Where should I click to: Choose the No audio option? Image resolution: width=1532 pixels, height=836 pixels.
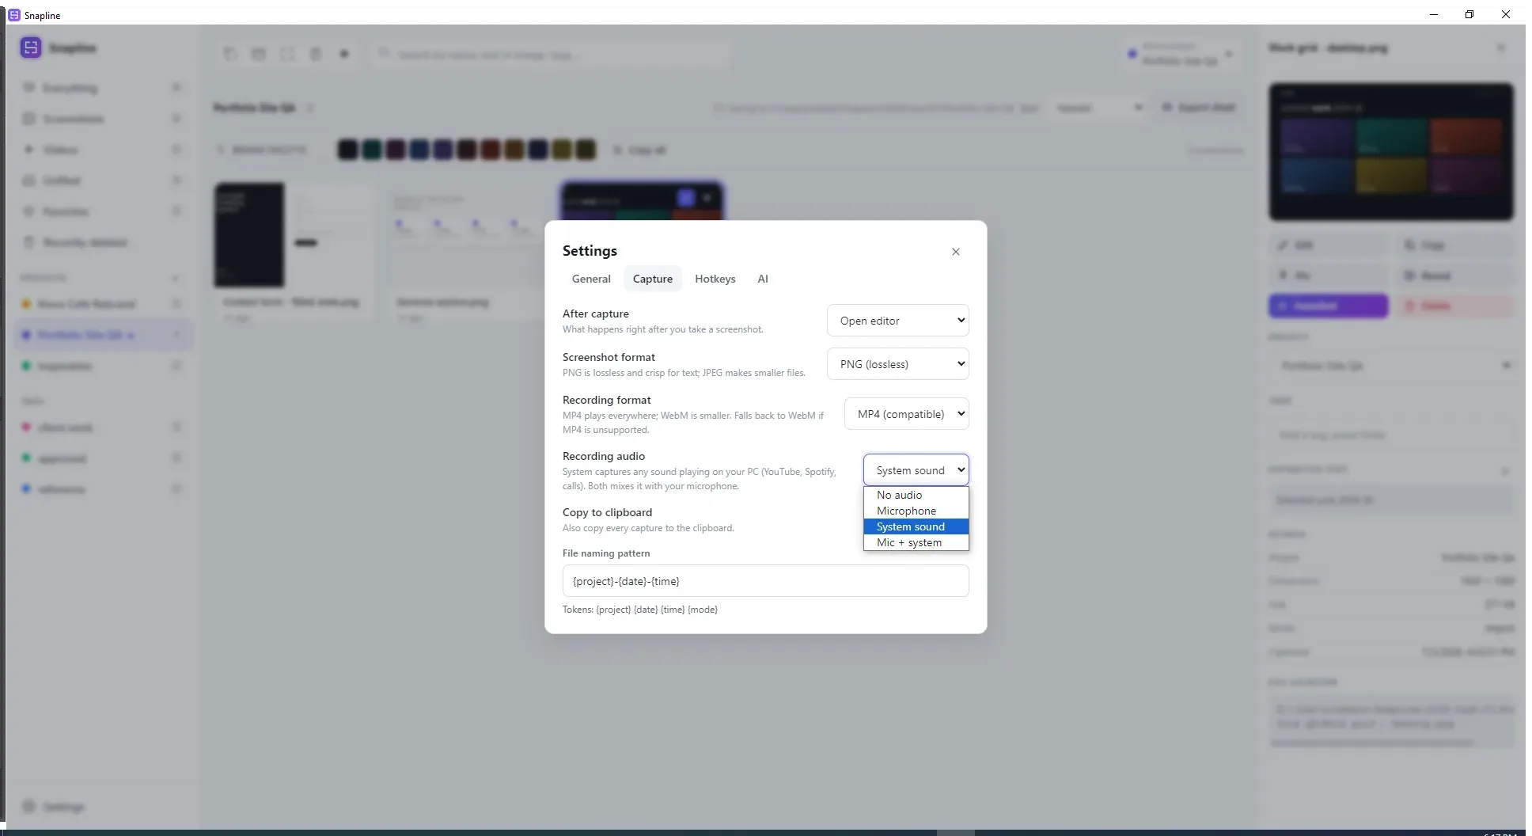[x=916, y=495]
